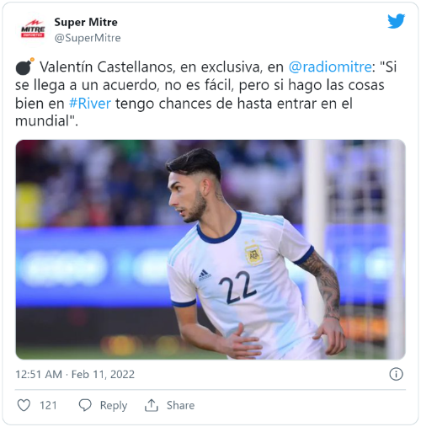This screenshot has height=427, width=421.
Task: Open the @SuperMitre handle link
Action: (x=88, y=38)
